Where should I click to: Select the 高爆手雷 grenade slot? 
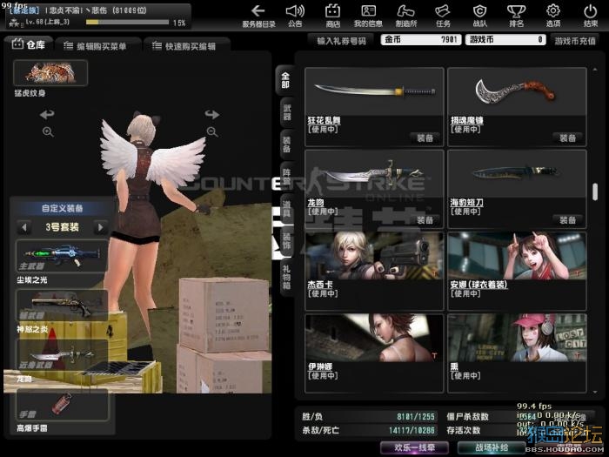point(62,405)
